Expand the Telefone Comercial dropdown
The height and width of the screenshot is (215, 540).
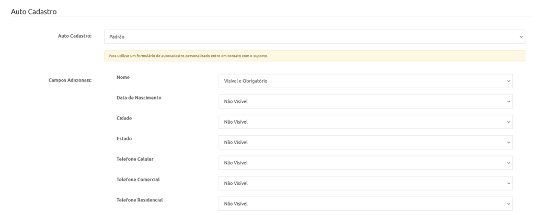365,183
